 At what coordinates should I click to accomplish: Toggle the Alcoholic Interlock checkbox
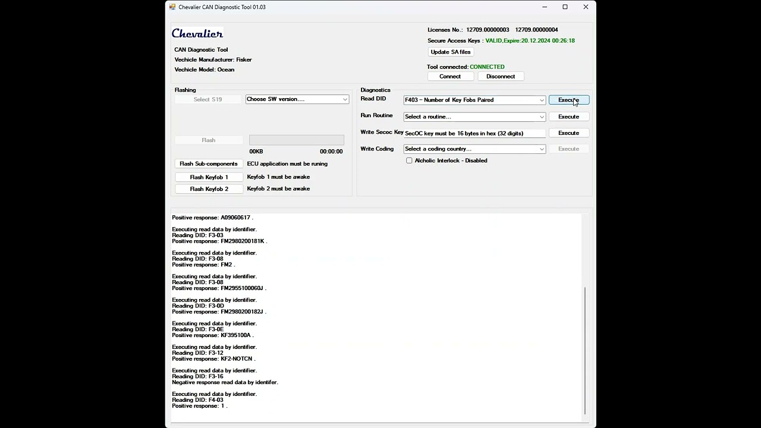[409, 160]
